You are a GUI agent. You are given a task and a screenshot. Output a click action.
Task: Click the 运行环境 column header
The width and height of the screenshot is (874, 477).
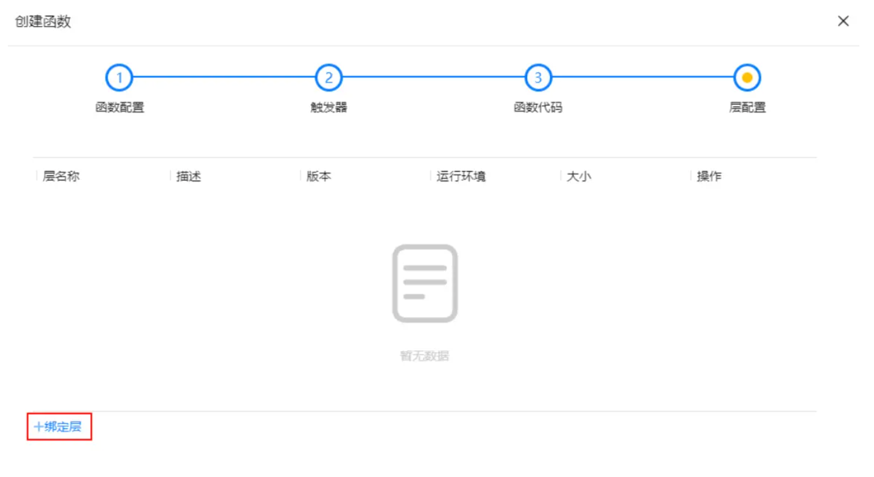point(462,176)
